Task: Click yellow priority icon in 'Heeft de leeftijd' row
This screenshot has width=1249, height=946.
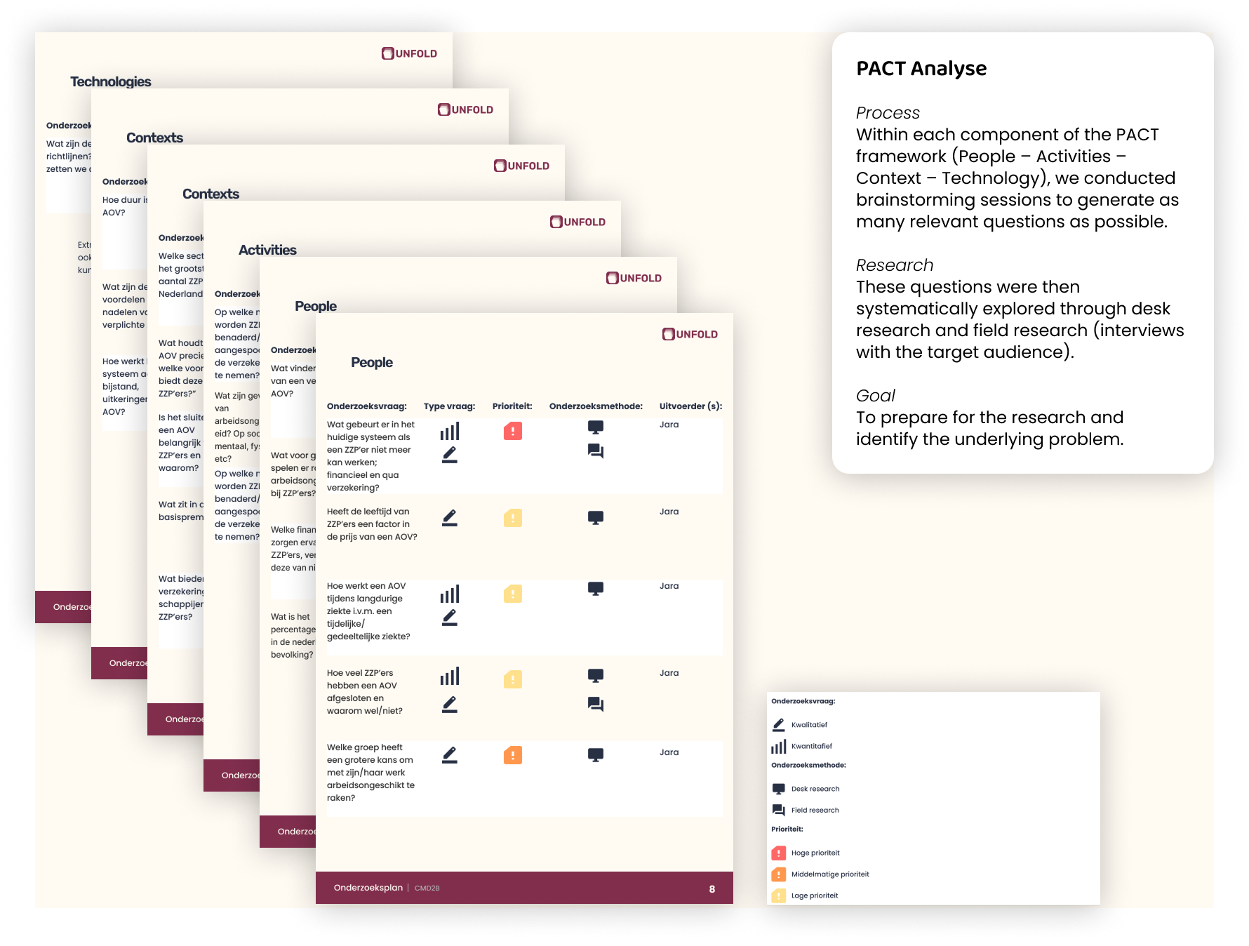Action: point(513,518)
